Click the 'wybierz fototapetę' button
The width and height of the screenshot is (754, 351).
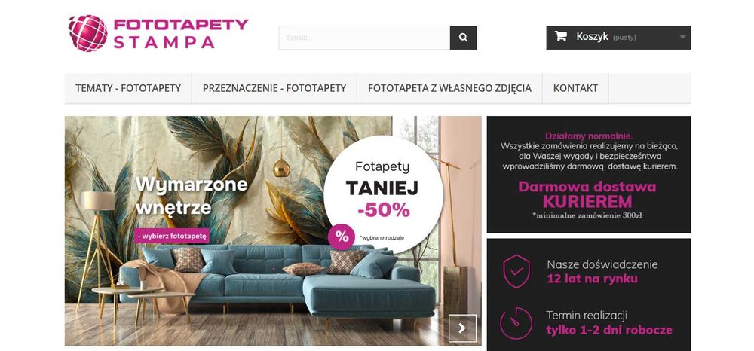(172, 236)
